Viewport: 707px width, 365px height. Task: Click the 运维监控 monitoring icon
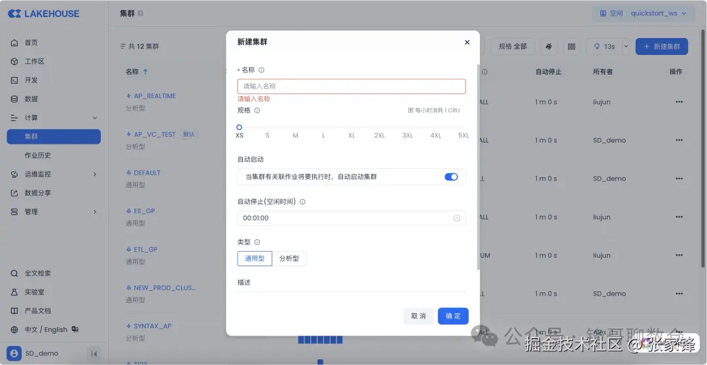coord(14,174)
